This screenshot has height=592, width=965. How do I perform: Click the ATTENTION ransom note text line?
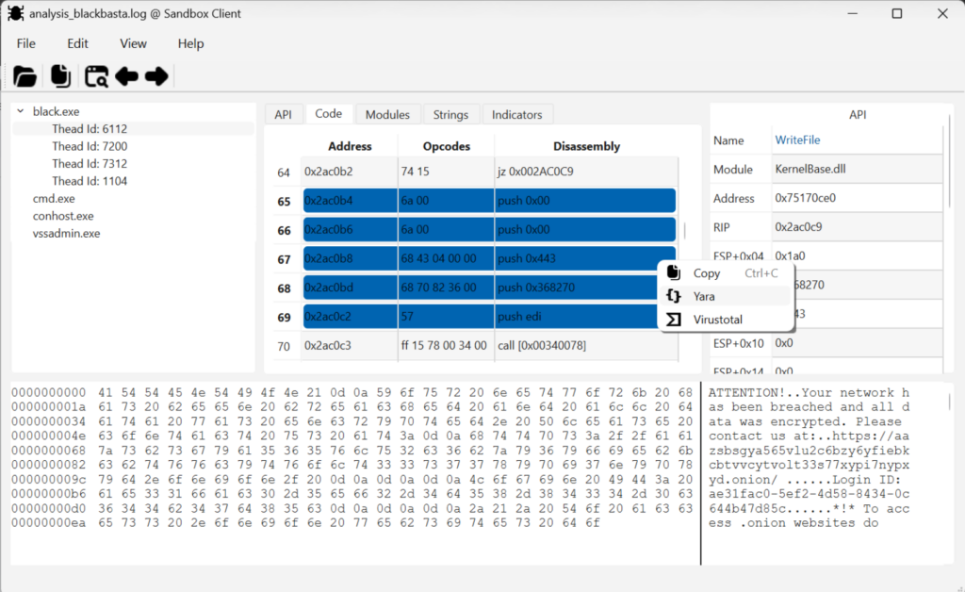pos(808,392)
